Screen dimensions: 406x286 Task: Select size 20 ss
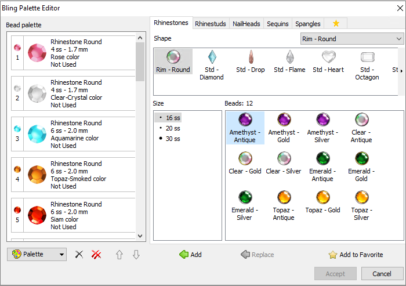point(170,128)
